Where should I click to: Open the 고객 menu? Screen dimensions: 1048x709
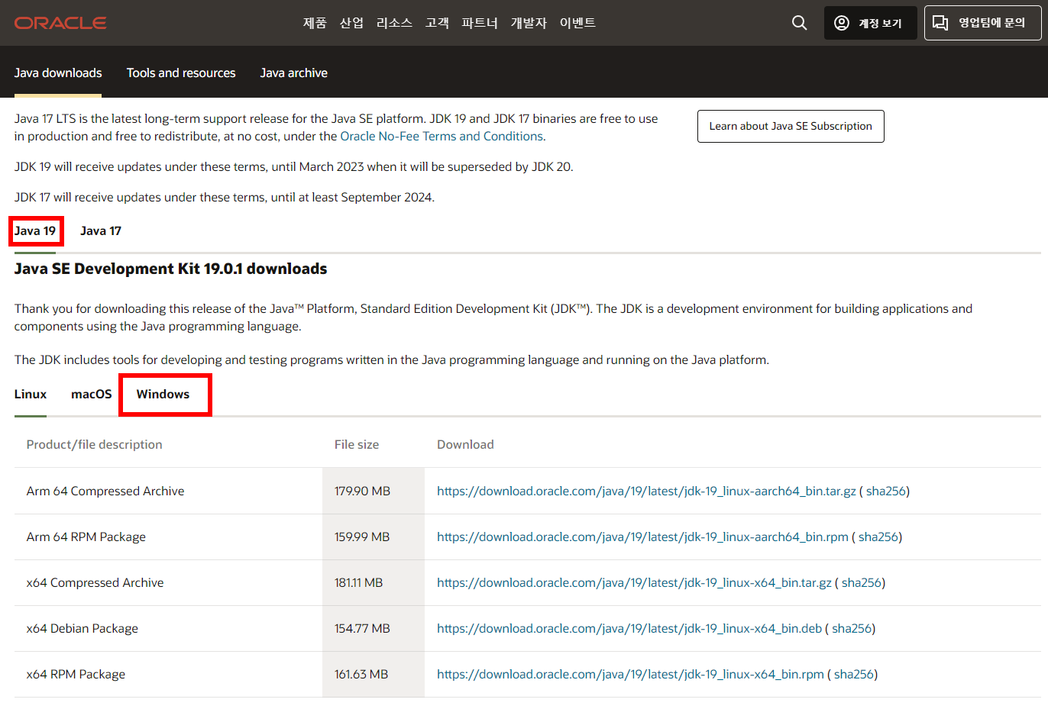coord(437,23)
